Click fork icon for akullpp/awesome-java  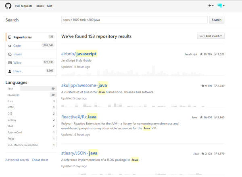(215, 86)
